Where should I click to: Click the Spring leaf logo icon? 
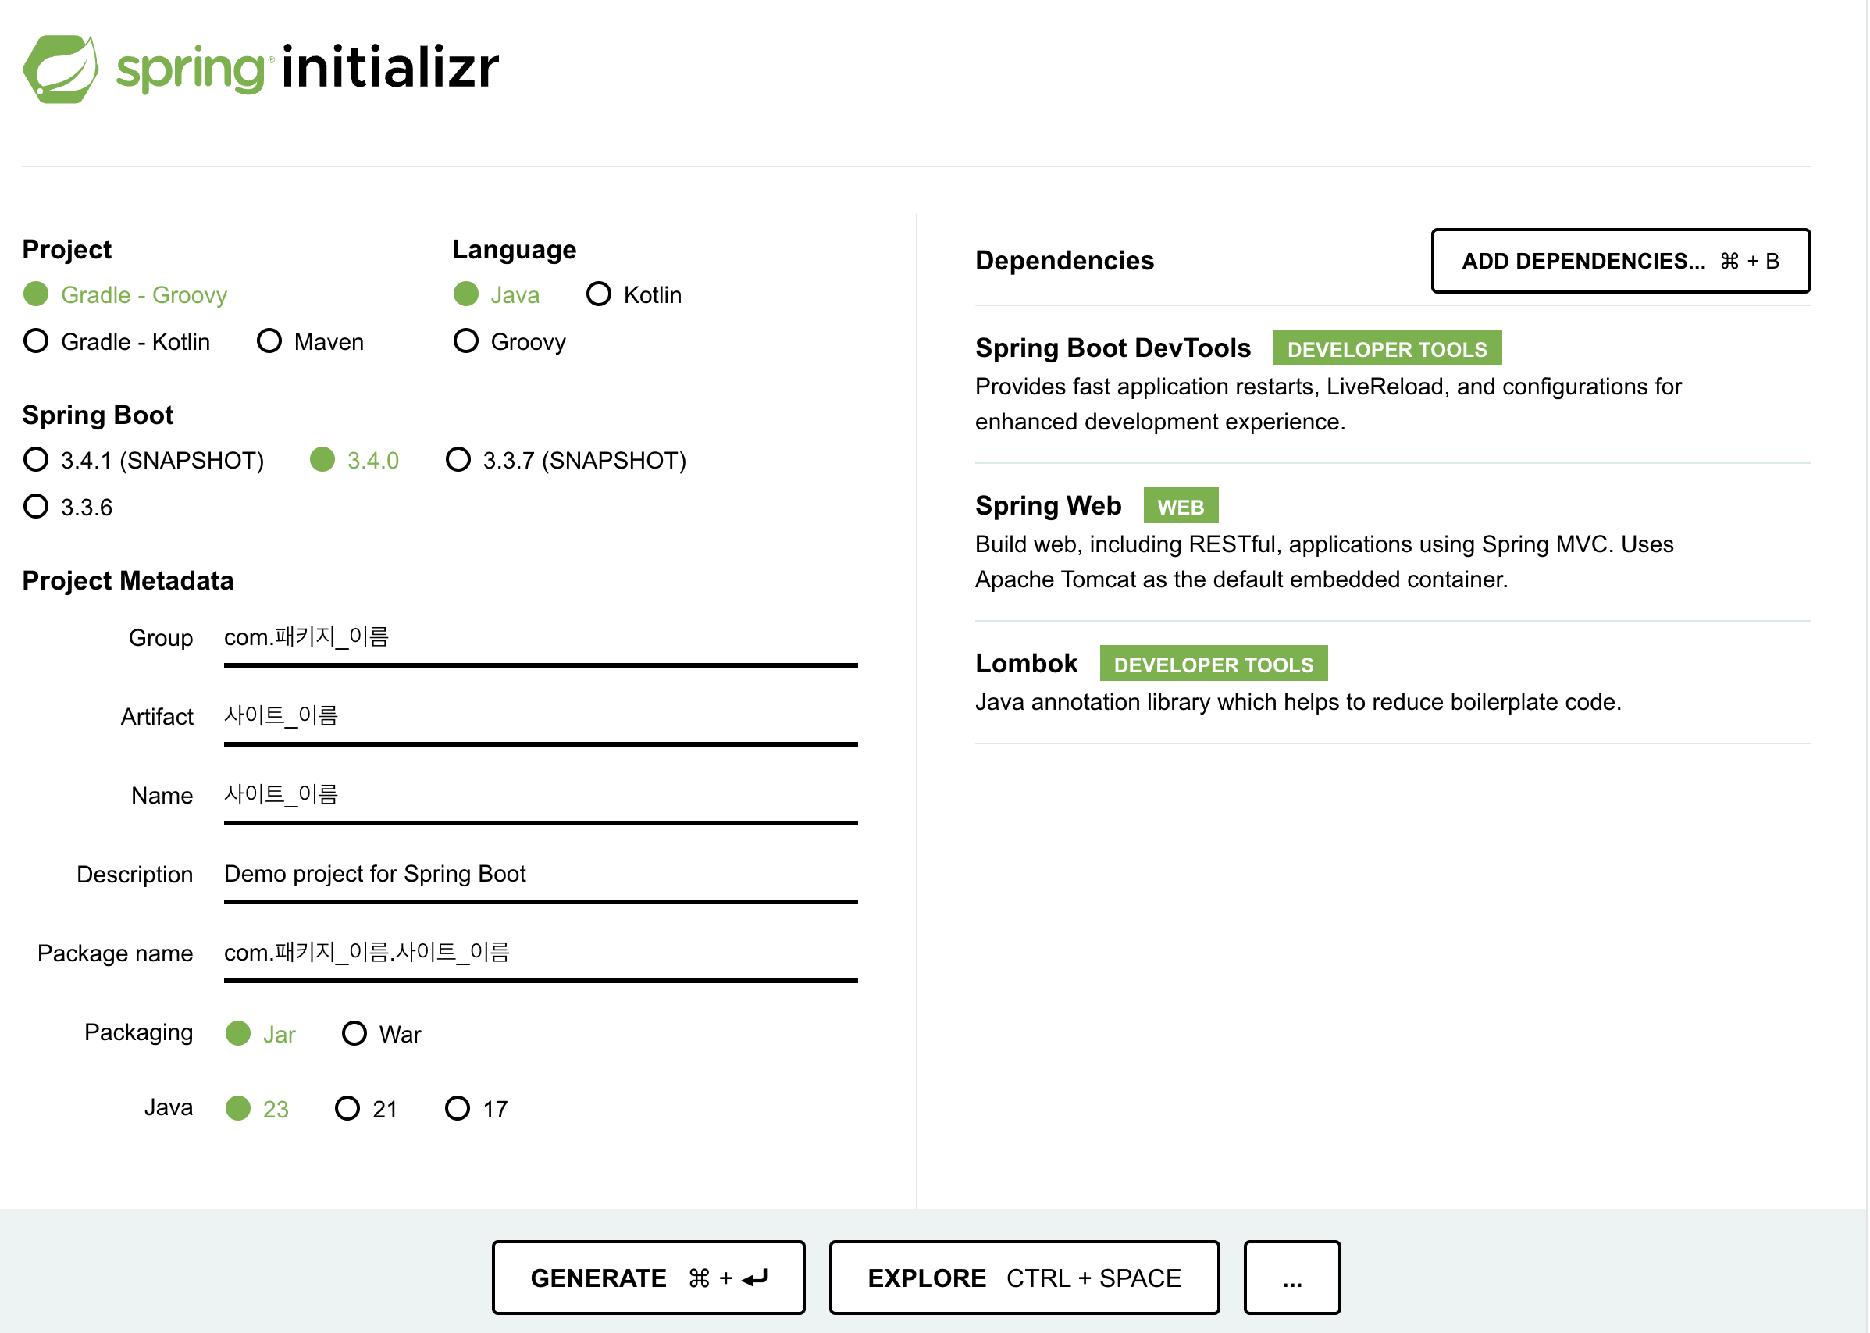(x=60, y=69)
